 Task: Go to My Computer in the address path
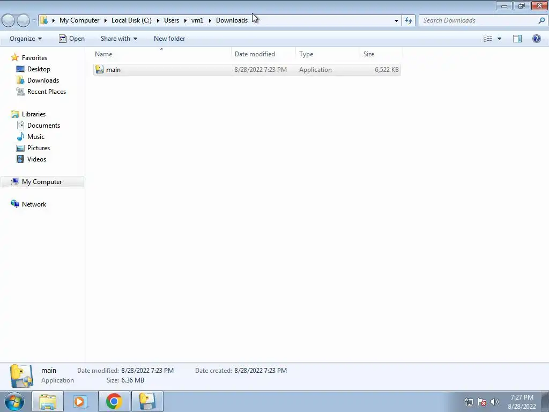click(x=79, y=20)
